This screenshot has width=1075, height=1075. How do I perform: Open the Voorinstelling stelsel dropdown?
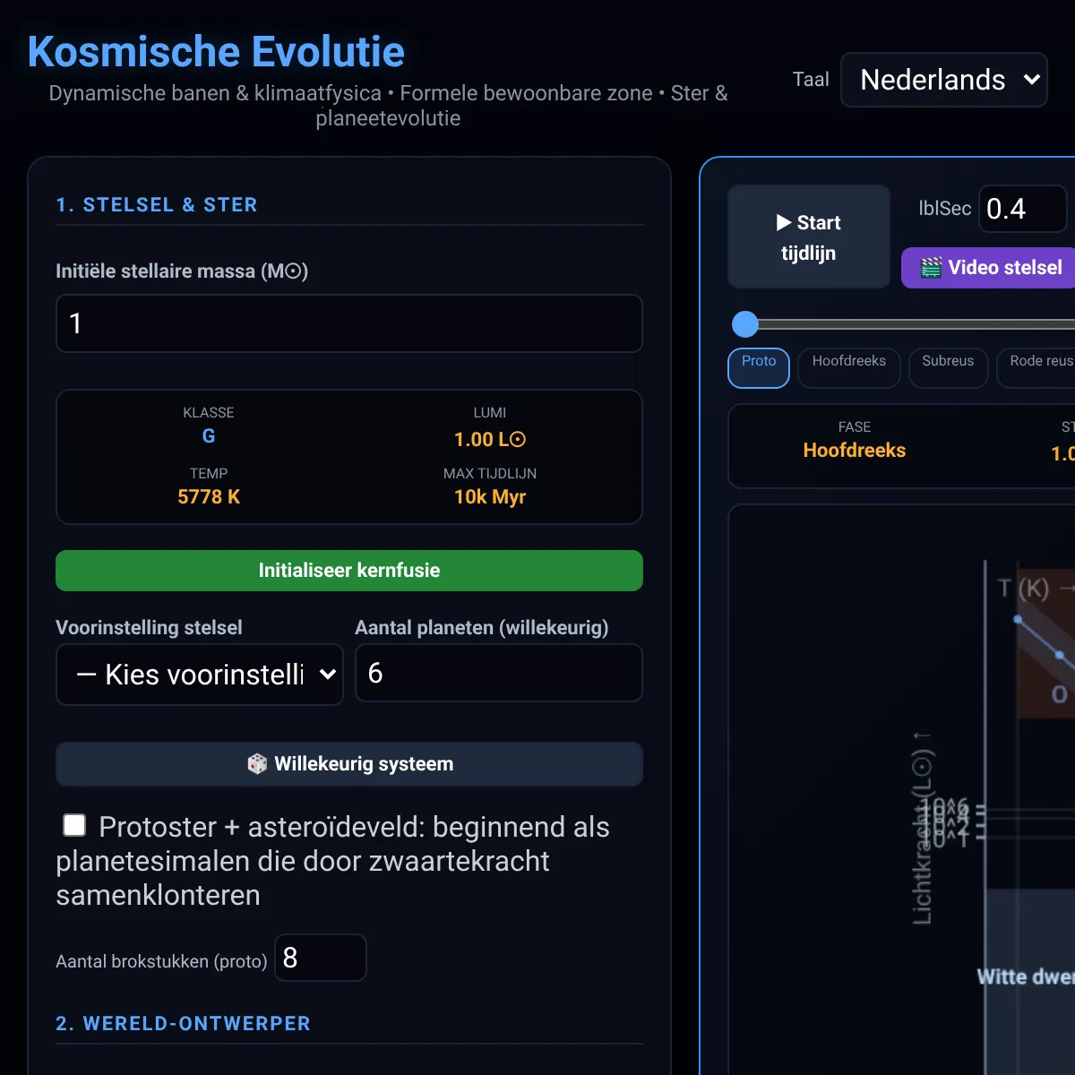pos(200,675)
